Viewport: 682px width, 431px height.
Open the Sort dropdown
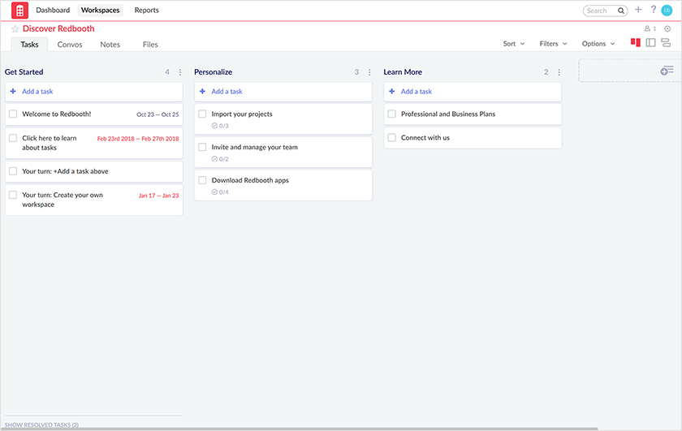tap(514, 44)
